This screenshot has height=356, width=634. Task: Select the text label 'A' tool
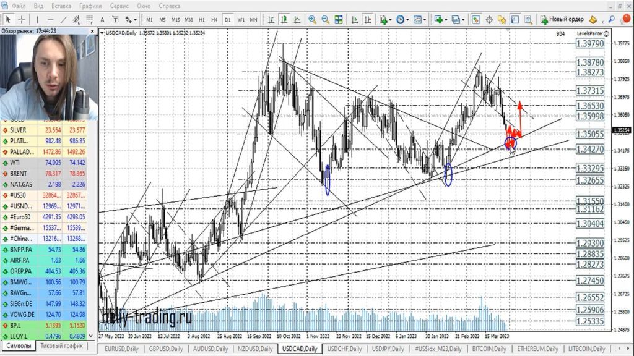click(103, 19)
